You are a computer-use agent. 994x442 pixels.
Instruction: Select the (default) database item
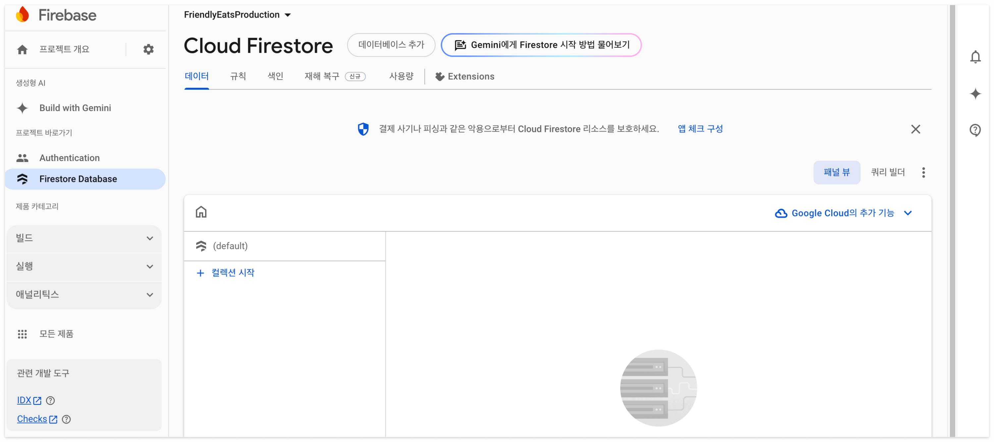pyautogui.click(x=230, y=246)
